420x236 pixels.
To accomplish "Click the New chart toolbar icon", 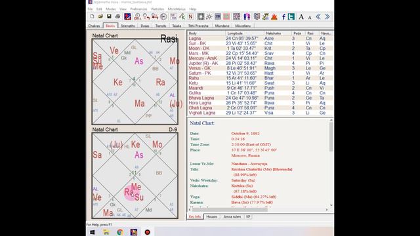I will coord(92,16).
